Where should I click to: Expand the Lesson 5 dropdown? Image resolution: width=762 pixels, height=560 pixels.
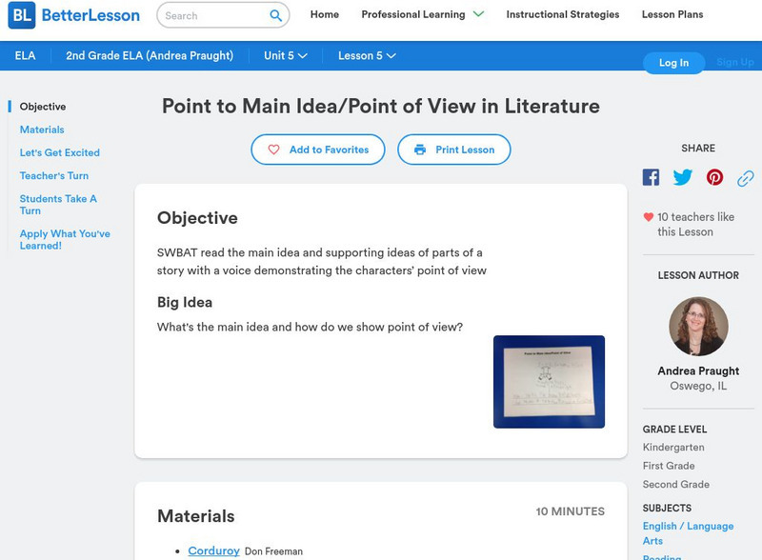pos(367,56)
